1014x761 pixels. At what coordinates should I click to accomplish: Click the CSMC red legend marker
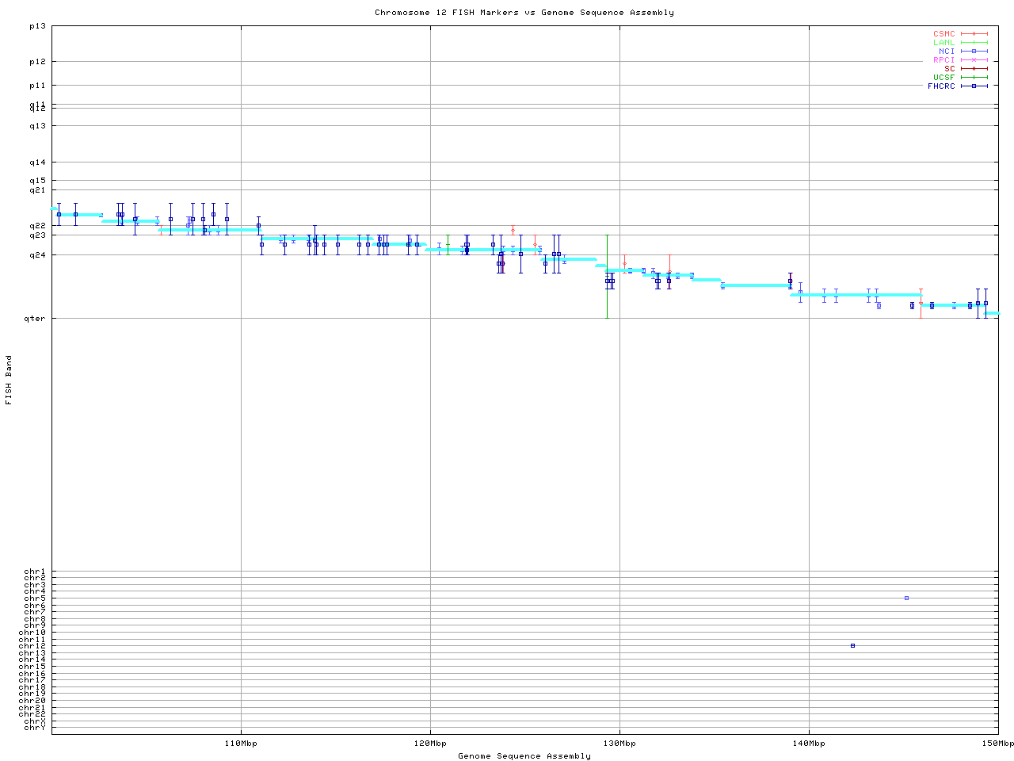pyautogui.click(x=974, y=34)
